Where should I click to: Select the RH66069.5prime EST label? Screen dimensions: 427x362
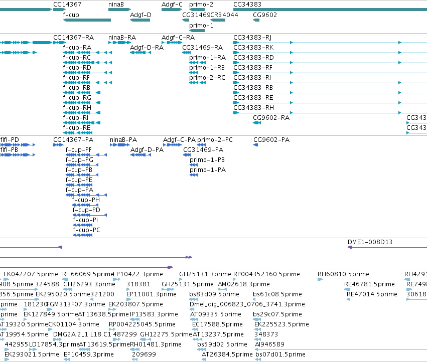[88, 274]
